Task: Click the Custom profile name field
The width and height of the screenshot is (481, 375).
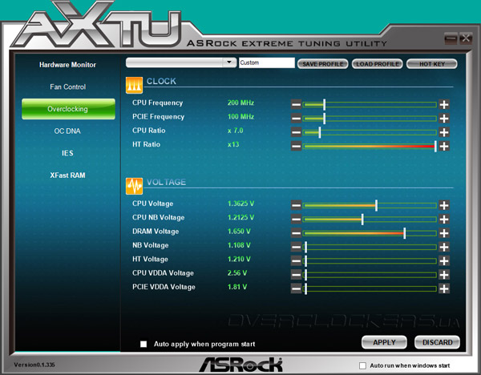Action: click(267, 62)
